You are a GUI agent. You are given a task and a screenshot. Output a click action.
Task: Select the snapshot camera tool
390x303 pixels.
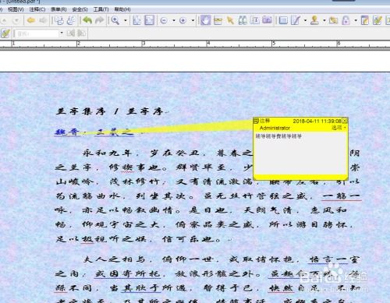pyautogui.click(x=267, y=20)
